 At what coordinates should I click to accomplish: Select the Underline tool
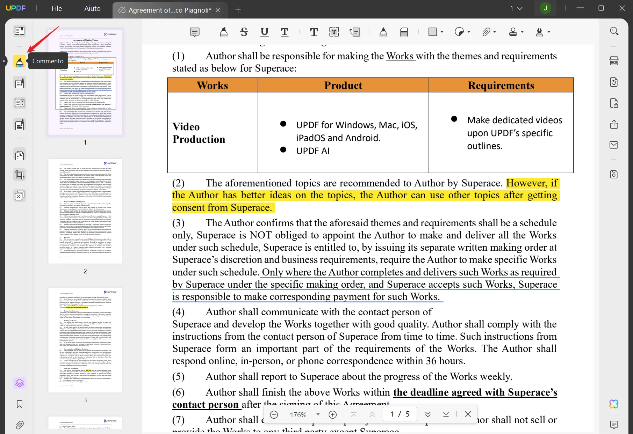pos(265,32)
